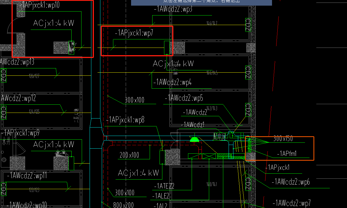Select the -1AWcdz2 panel label

click(195, 113)
